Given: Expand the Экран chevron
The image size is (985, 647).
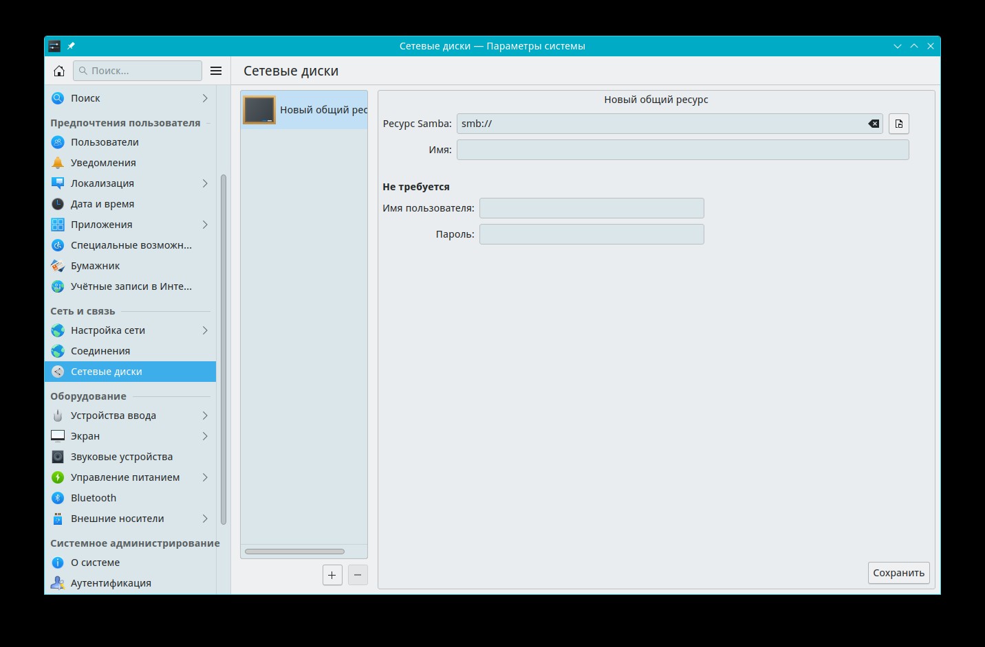Looking at the screenshot, I should coord(205,436).
